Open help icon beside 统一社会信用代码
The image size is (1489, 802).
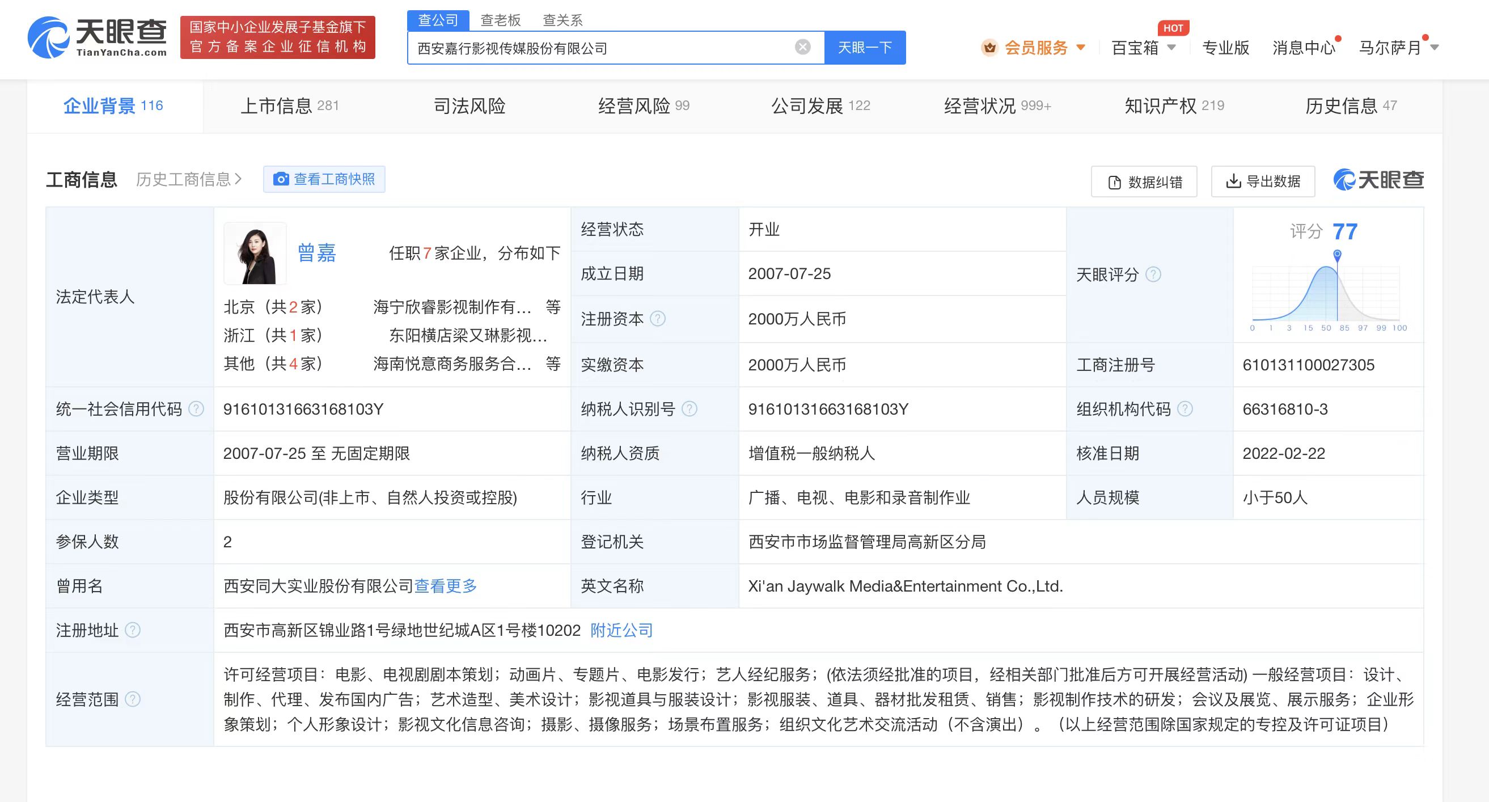point(197,409)
